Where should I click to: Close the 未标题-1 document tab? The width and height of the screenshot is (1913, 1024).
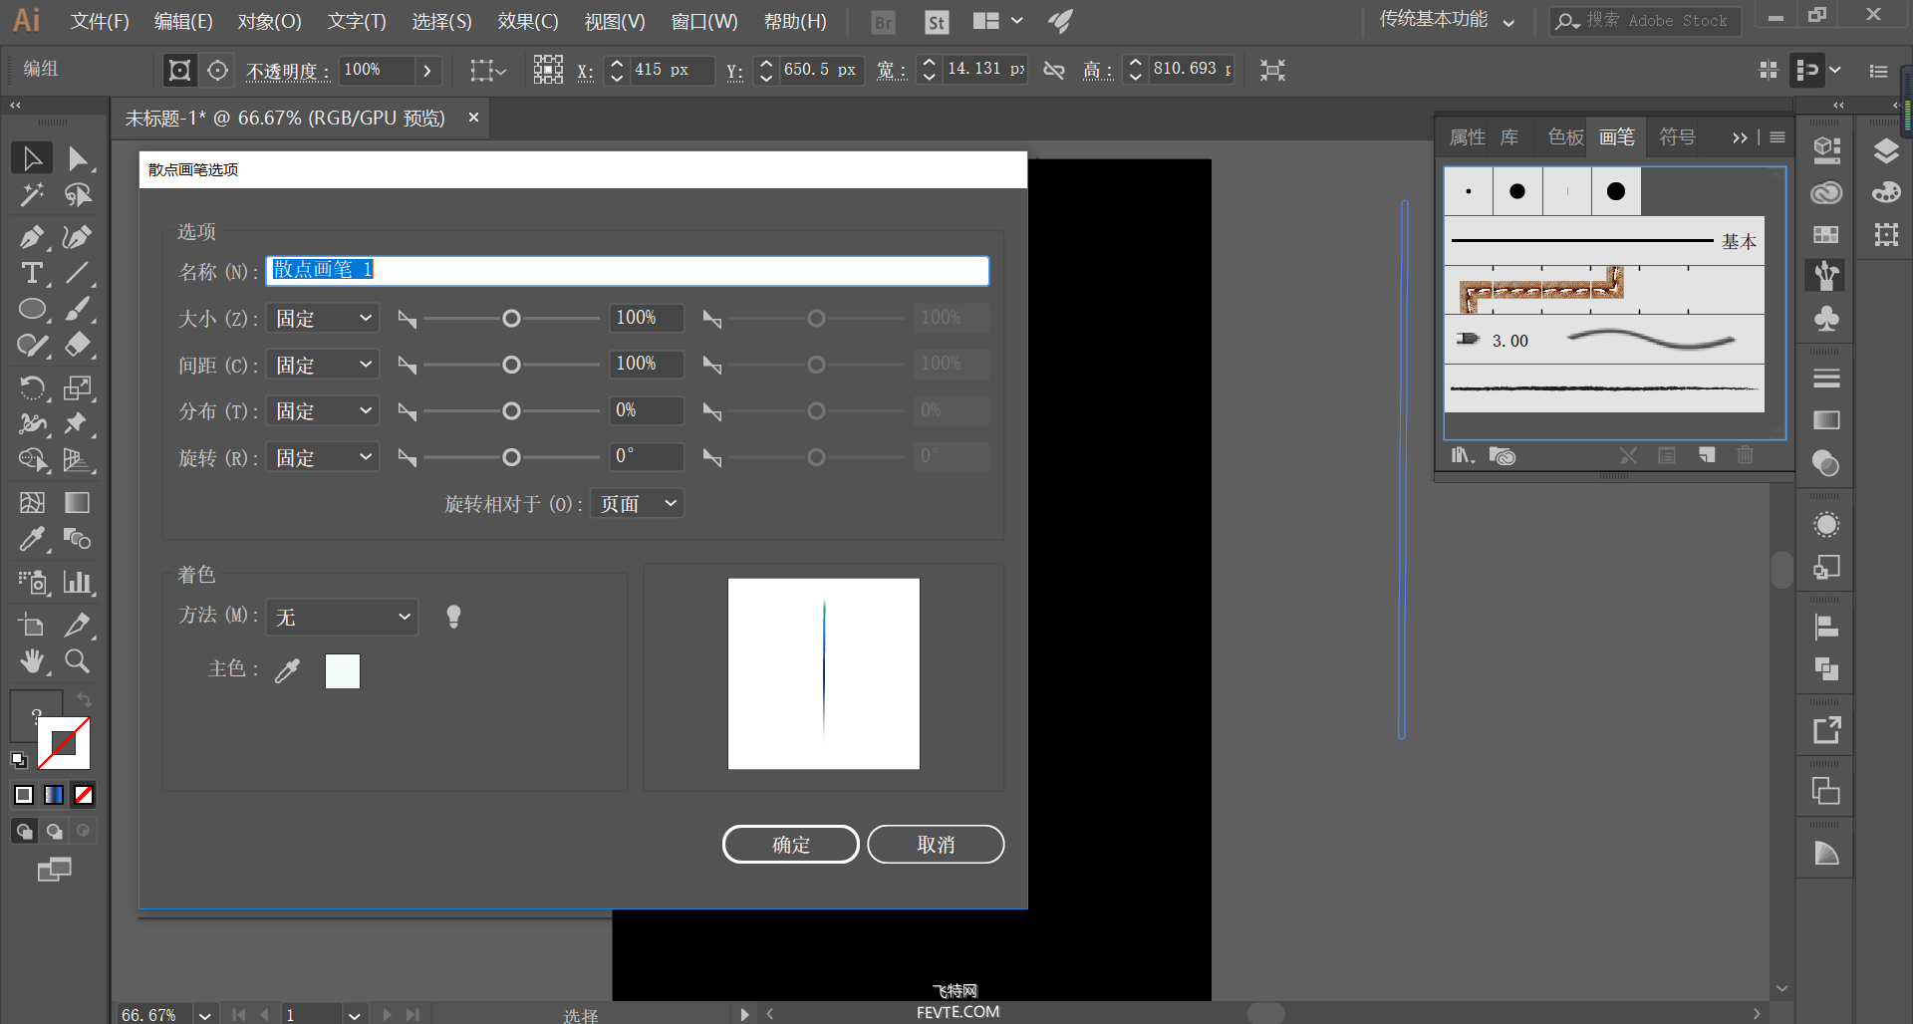pos(473,118)
